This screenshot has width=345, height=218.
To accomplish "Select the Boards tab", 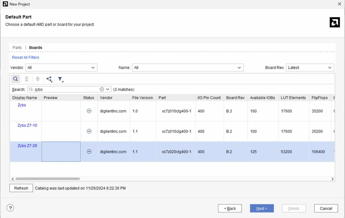I will pyautogui.click(x=35, y=48).
